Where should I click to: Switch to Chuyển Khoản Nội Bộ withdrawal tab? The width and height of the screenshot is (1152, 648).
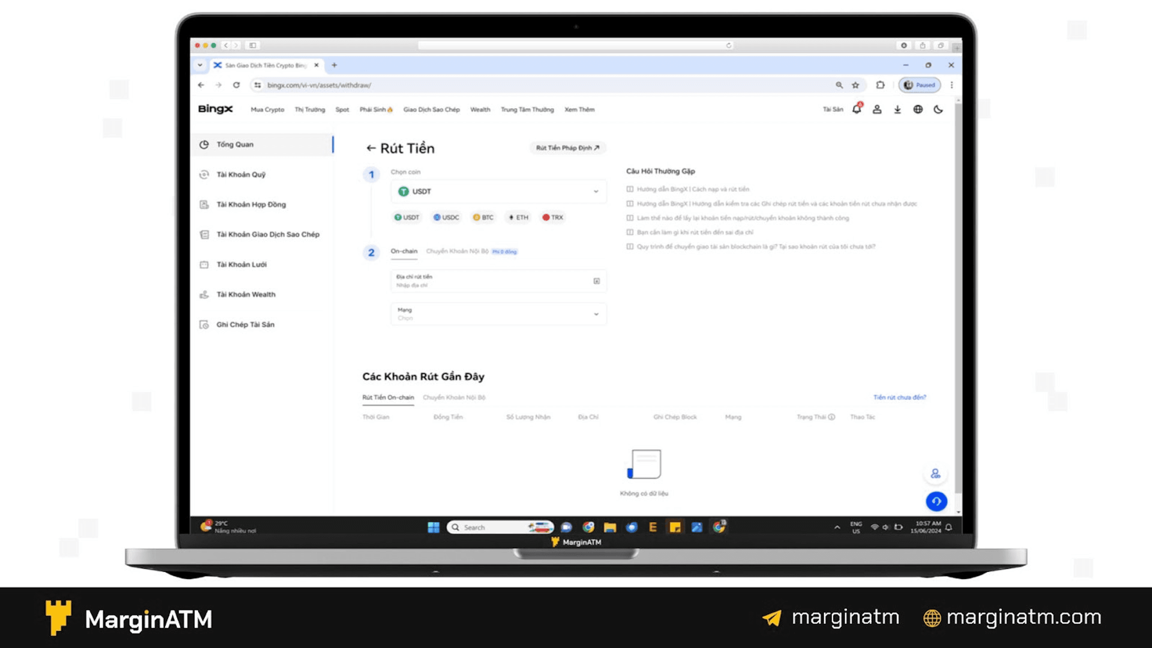[x=457, y=251]
